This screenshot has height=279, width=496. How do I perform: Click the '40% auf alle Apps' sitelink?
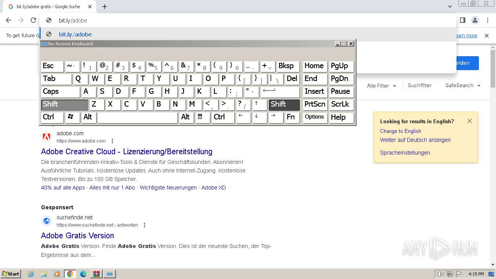63,188
